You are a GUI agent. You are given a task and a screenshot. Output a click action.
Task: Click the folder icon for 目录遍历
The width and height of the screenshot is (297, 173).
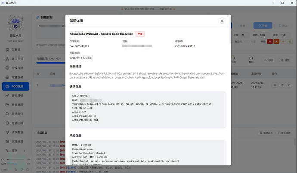7,105
